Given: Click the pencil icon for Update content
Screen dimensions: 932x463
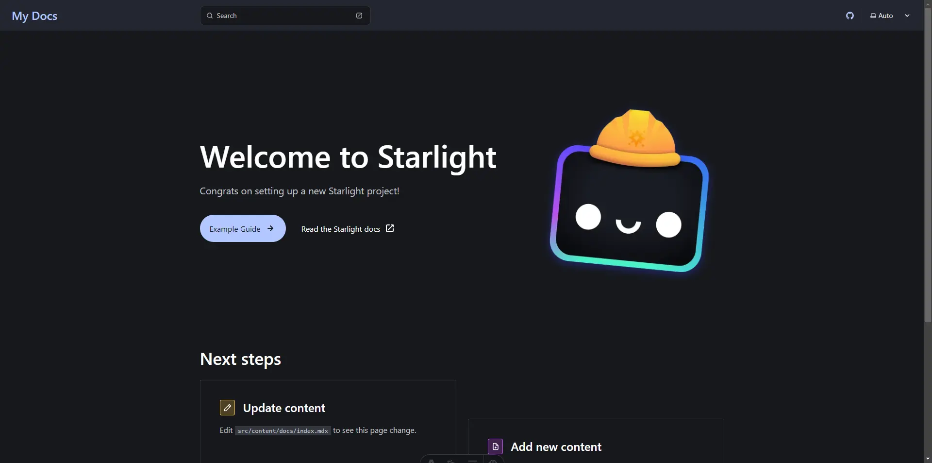Looking at the screenshot, I should coord(227,408).
